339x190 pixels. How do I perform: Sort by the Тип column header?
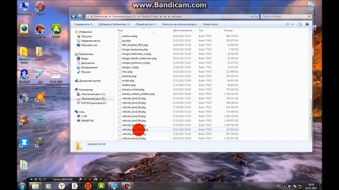(x=201, y=31)
